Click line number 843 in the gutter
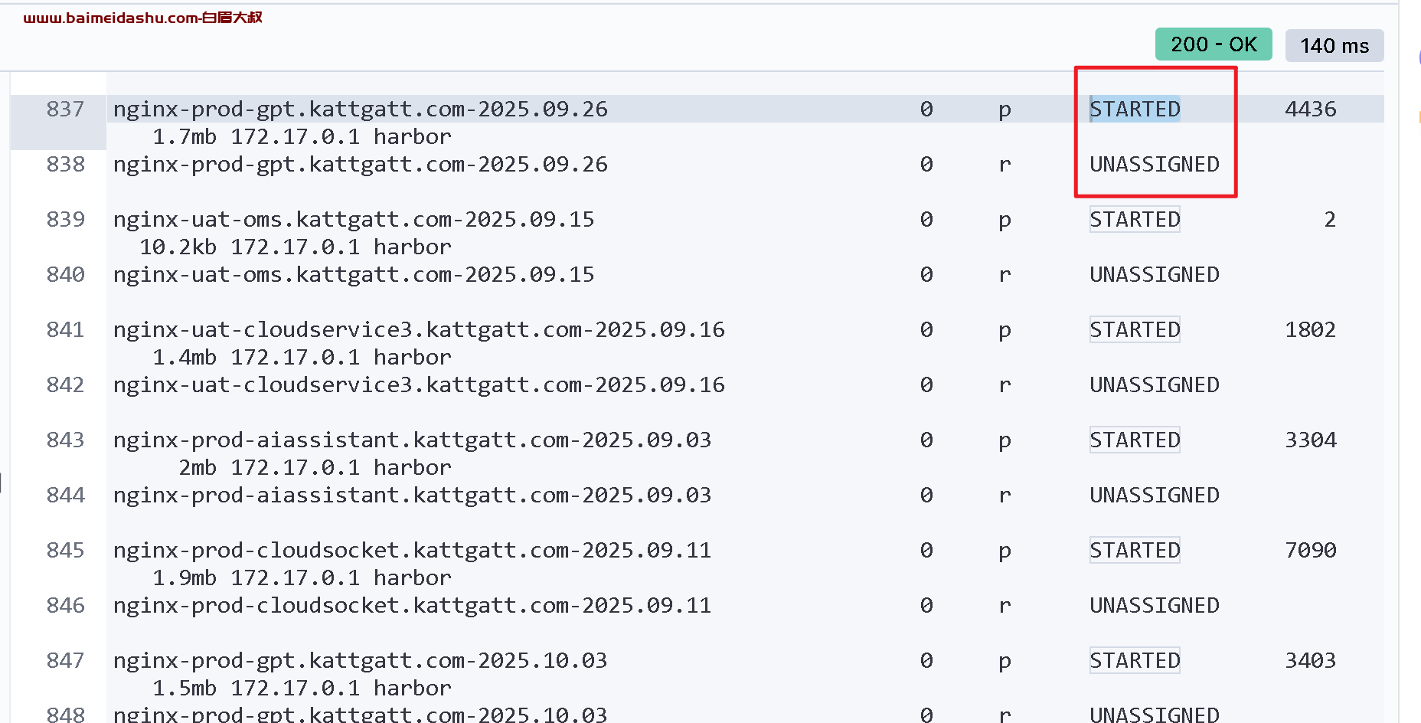Image resolution: width=1421 pixels, height=723 pixels. pos(65,440)
